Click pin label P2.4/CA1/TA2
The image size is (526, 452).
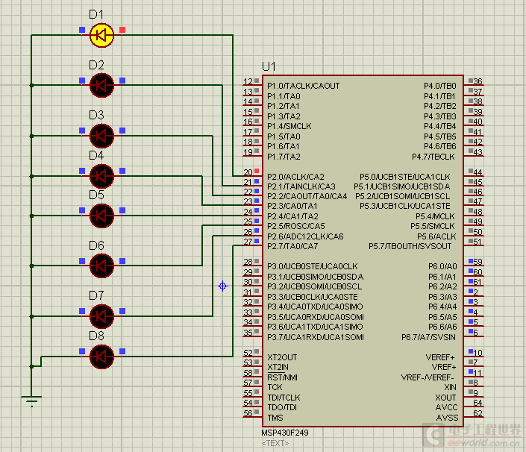coord(292,216)
